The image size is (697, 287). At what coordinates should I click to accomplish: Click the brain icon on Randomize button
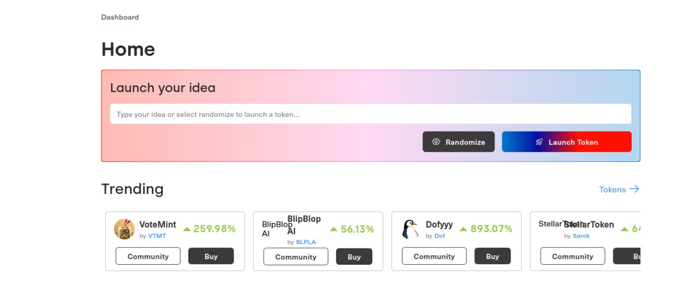(x=436, y=142)
